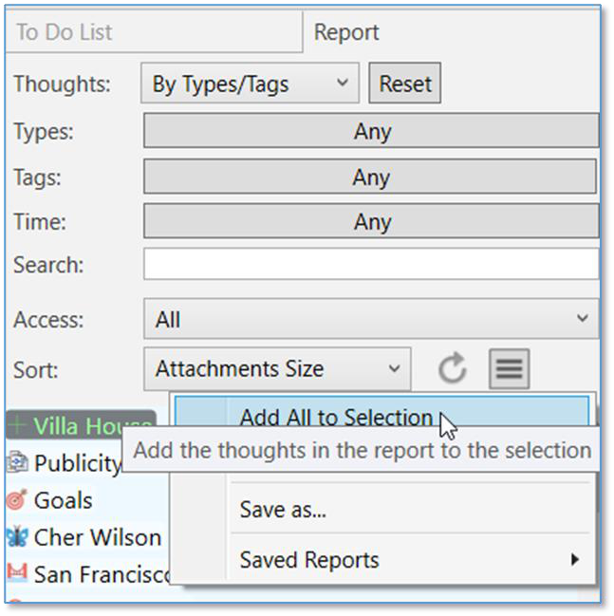This screenshot has height=616, width=614.
Task: Expand the Saved Reports submenu arrow
Action: 574,560
